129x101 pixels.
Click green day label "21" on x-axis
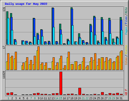83,98
